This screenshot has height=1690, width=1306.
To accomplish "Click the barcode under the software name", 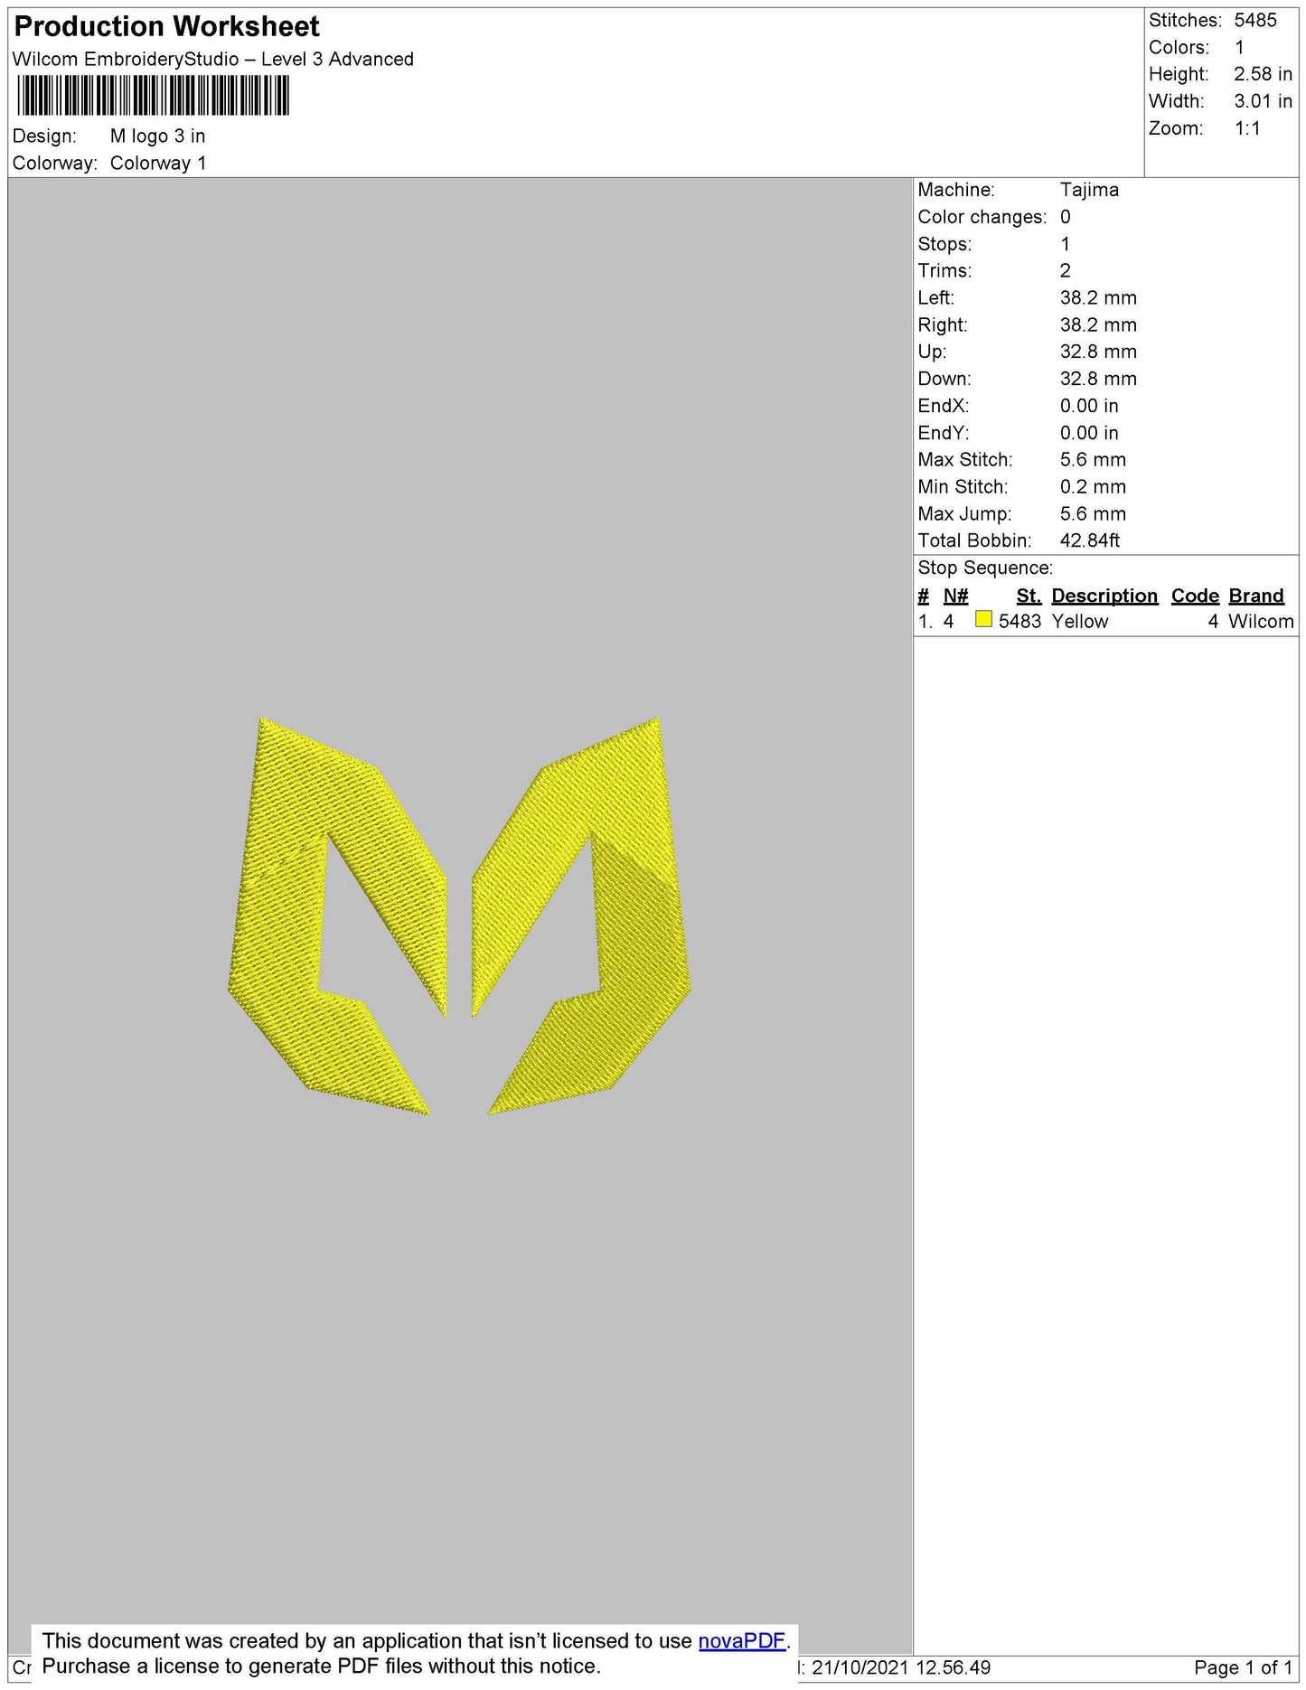I will (154, 96).
